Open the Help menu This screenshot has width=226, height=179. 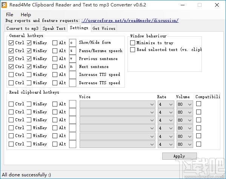point(26,15)
